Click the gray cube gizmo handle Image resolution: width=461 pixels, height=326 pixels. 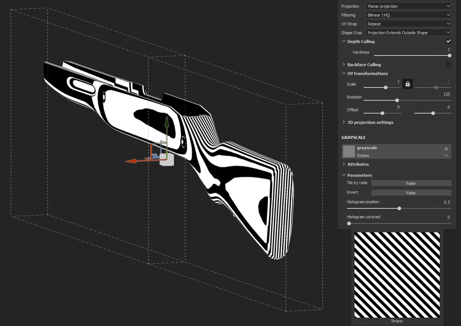click(167, 160)
